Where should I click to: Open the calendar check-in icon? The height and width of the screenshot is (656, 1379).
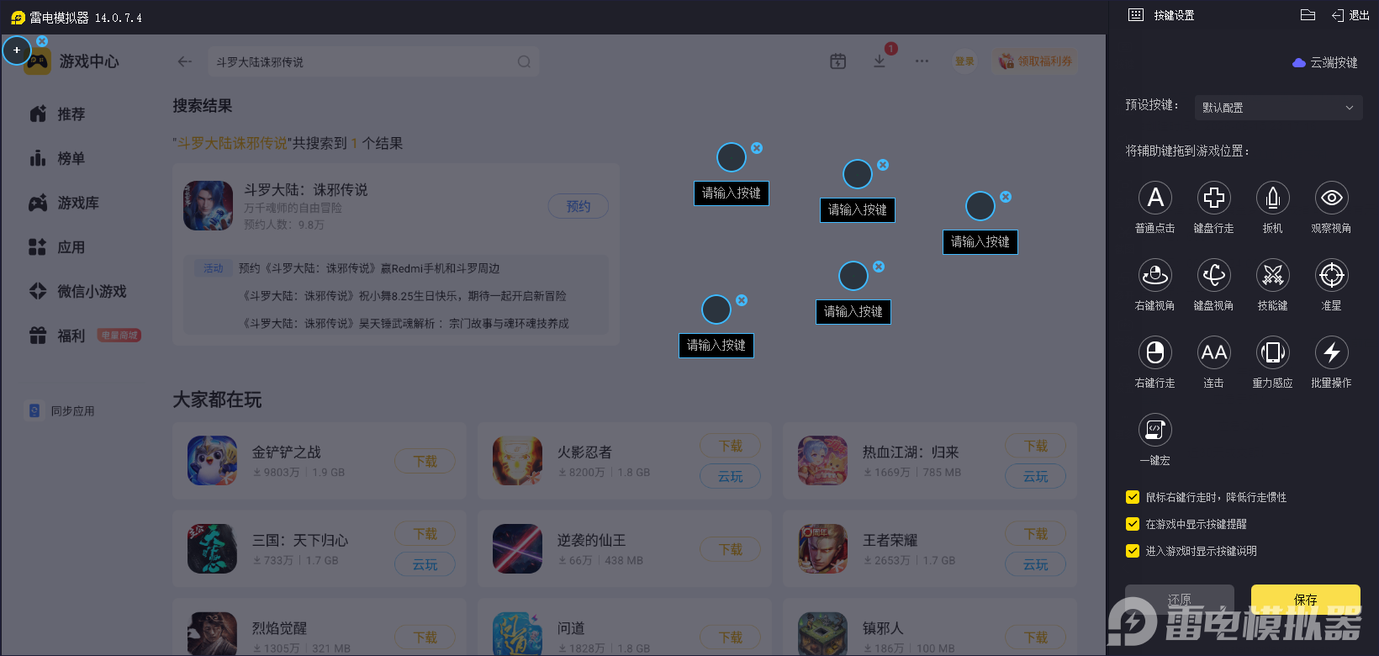(x=838, y=61)
